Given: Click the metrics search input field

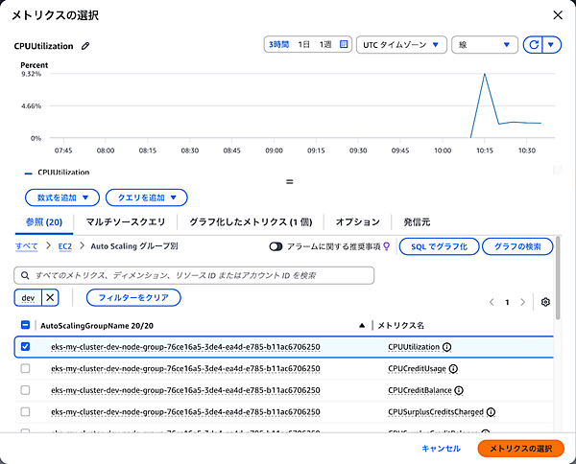Looking at the screenshot, I should click(194, 276).
